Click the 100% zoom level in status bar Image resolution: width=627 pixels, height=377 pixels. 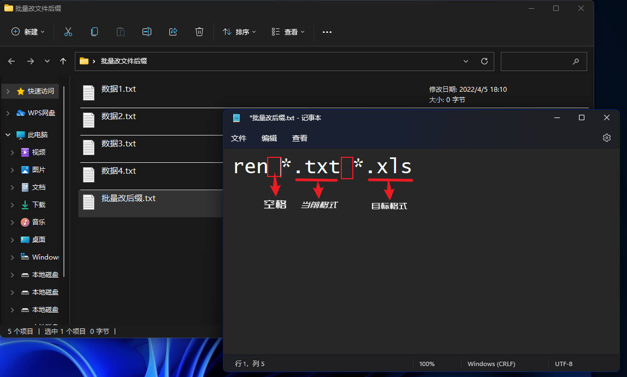point(427,364)
